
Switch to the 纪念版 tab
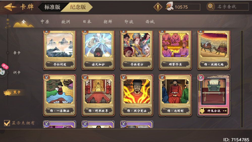coord(78,7)
